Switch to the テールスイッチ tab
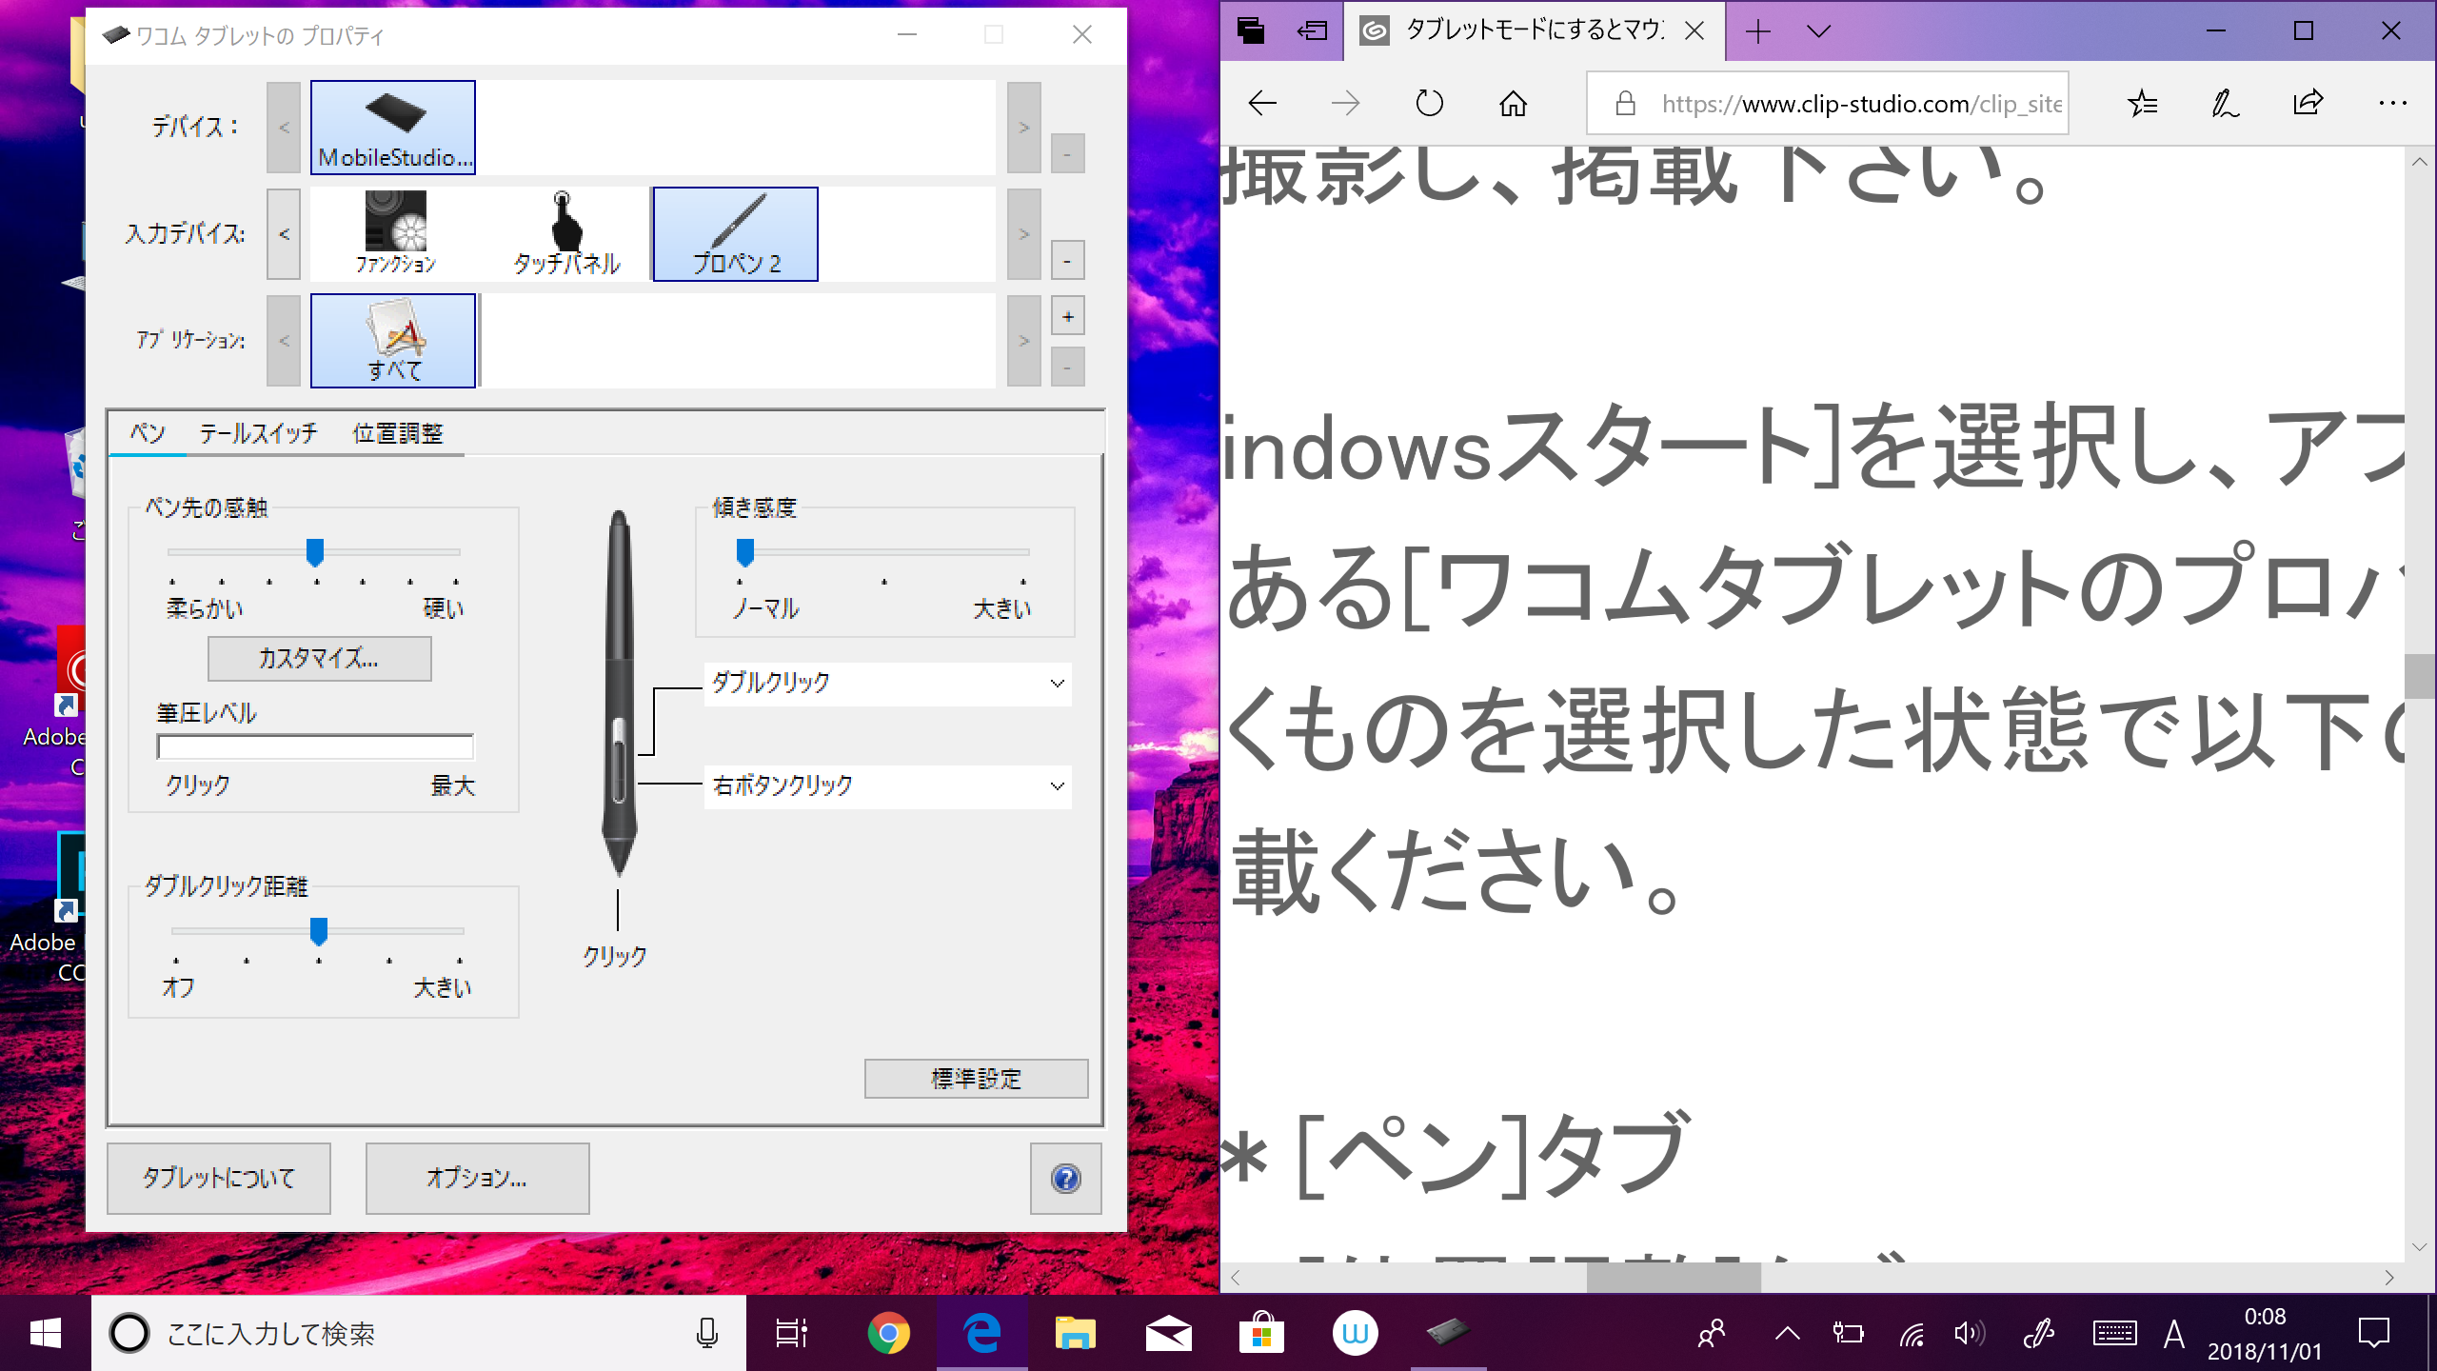Image resolution: width=2437 pixels, height=1371 pixels. [258, 434]
